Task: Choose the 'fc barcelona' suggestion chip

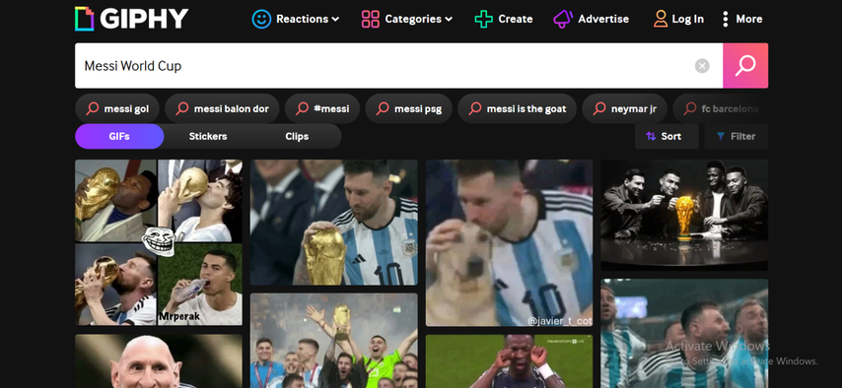Action: (x=720, y=109)
